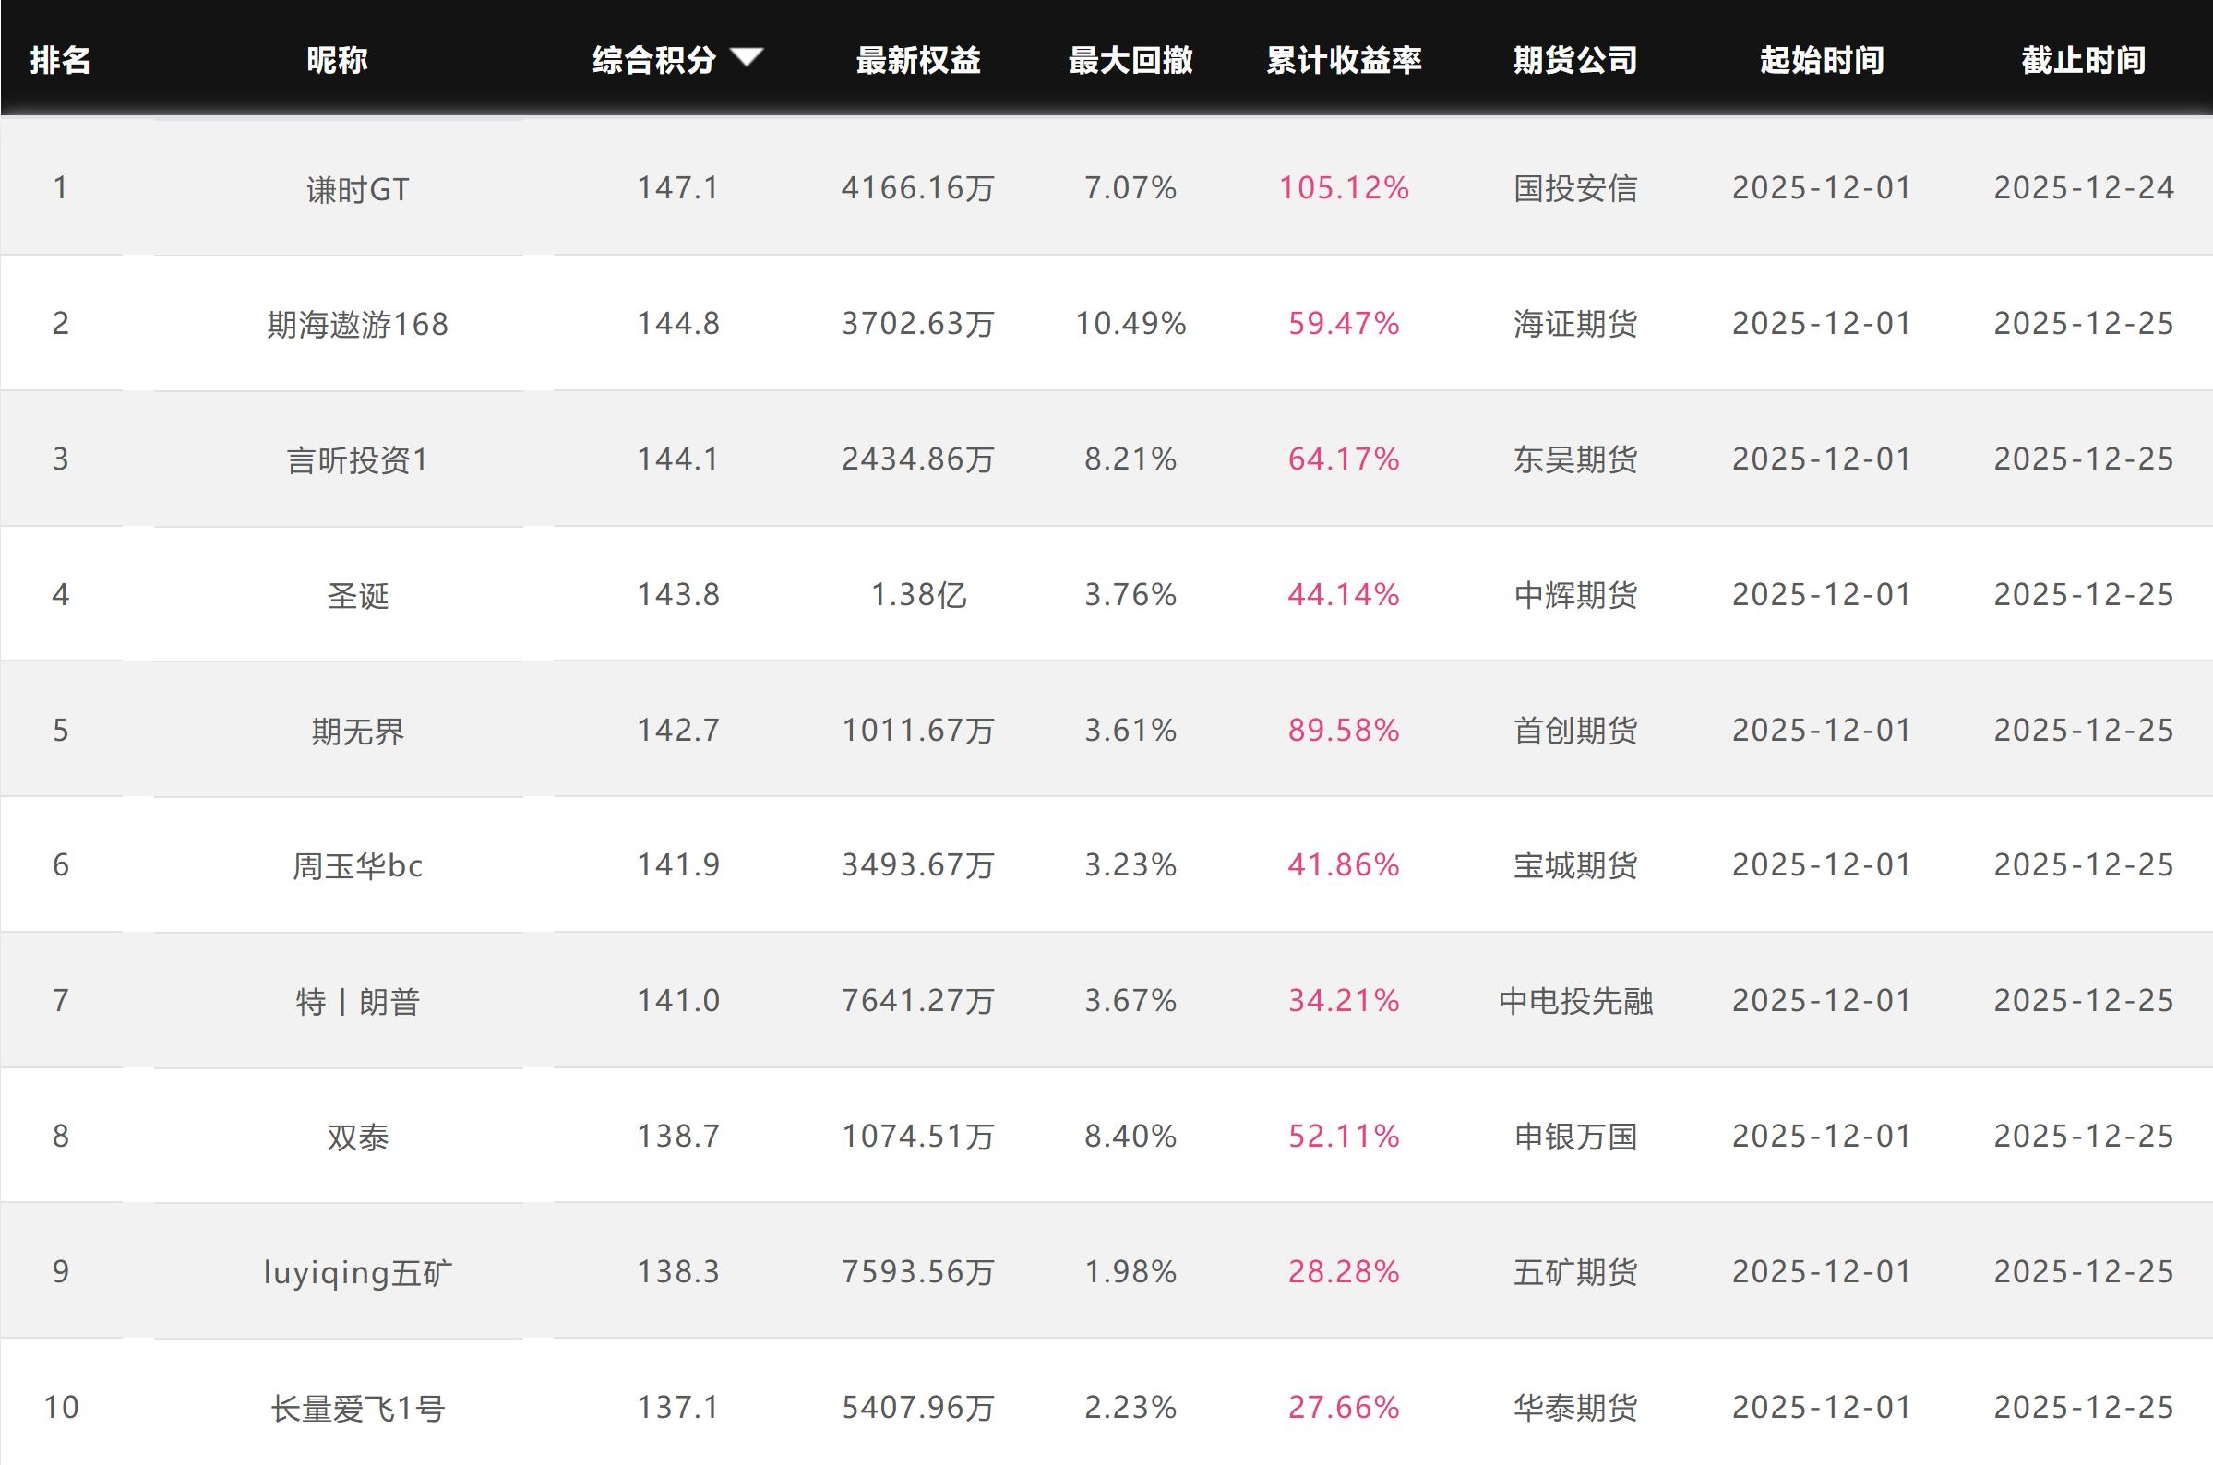Click the sort arrow next to 综合积分
The image size is (2213, 1465).
tap(746, 58)
